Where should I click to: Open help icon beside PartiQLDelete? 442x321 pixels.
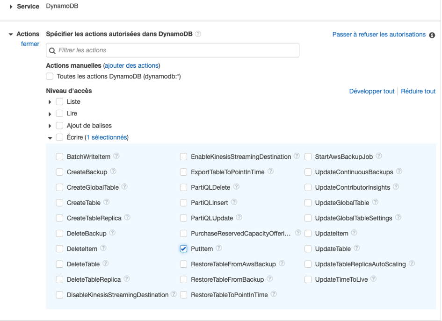point(236,187)
